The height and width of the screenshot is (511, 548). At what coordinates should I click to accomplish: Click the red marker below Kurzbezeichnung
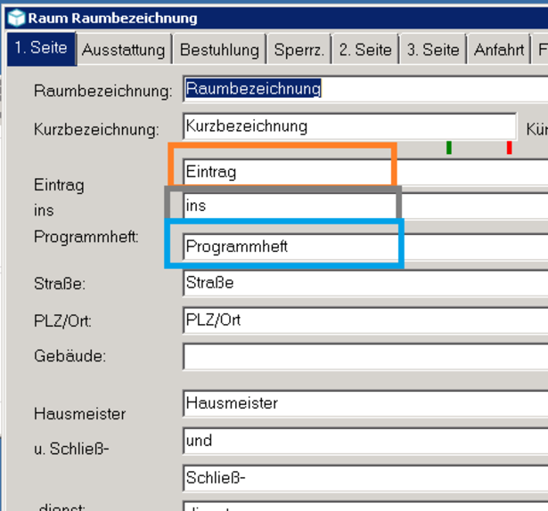(510, 148)
